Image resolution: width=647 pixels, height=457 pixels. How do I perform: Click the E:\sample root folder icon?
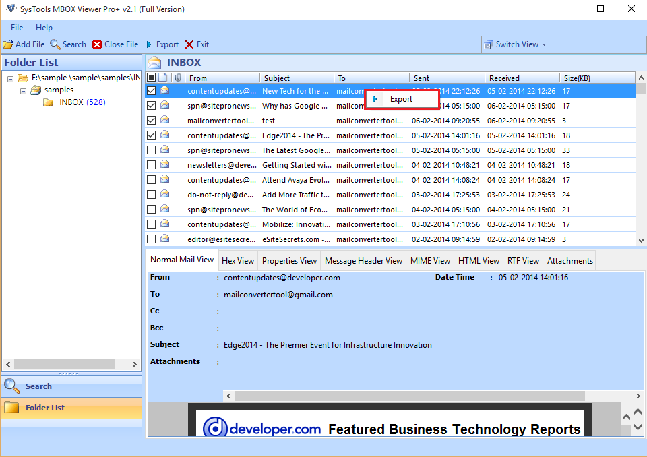click(23, 78)
